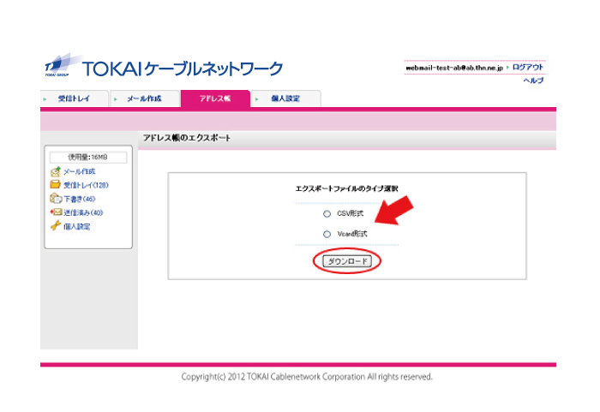
Task: Open 個人設定 link in sidebar
Action: point(76,226)
